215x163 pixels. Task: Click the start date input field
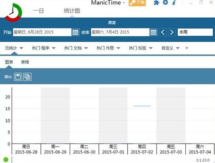pos(42,32)
